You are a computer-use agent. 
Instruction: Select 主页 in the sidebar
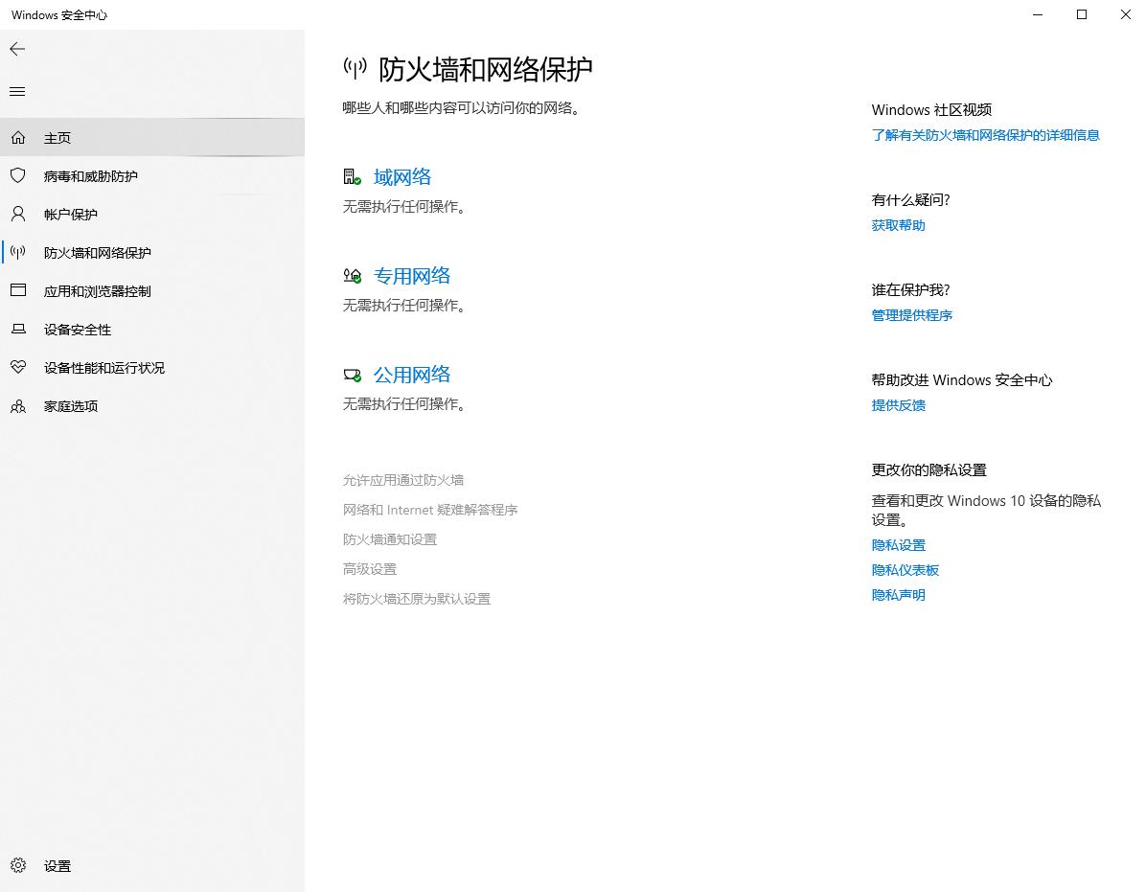click(57, 137)
